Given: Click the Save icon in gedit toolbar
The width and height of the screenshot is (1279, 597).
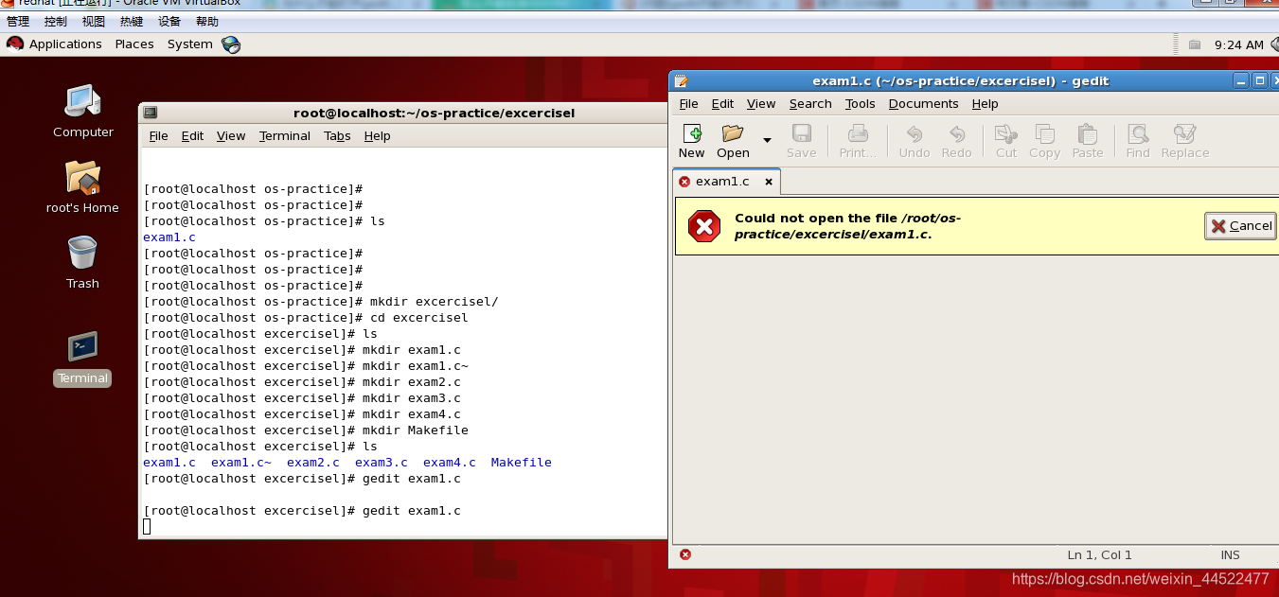Looking at the screenshot, I should point(801,133).
